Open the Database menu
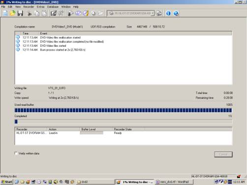Image resolution: width=247 pixels, height=185 pixels. coord(53,7)
